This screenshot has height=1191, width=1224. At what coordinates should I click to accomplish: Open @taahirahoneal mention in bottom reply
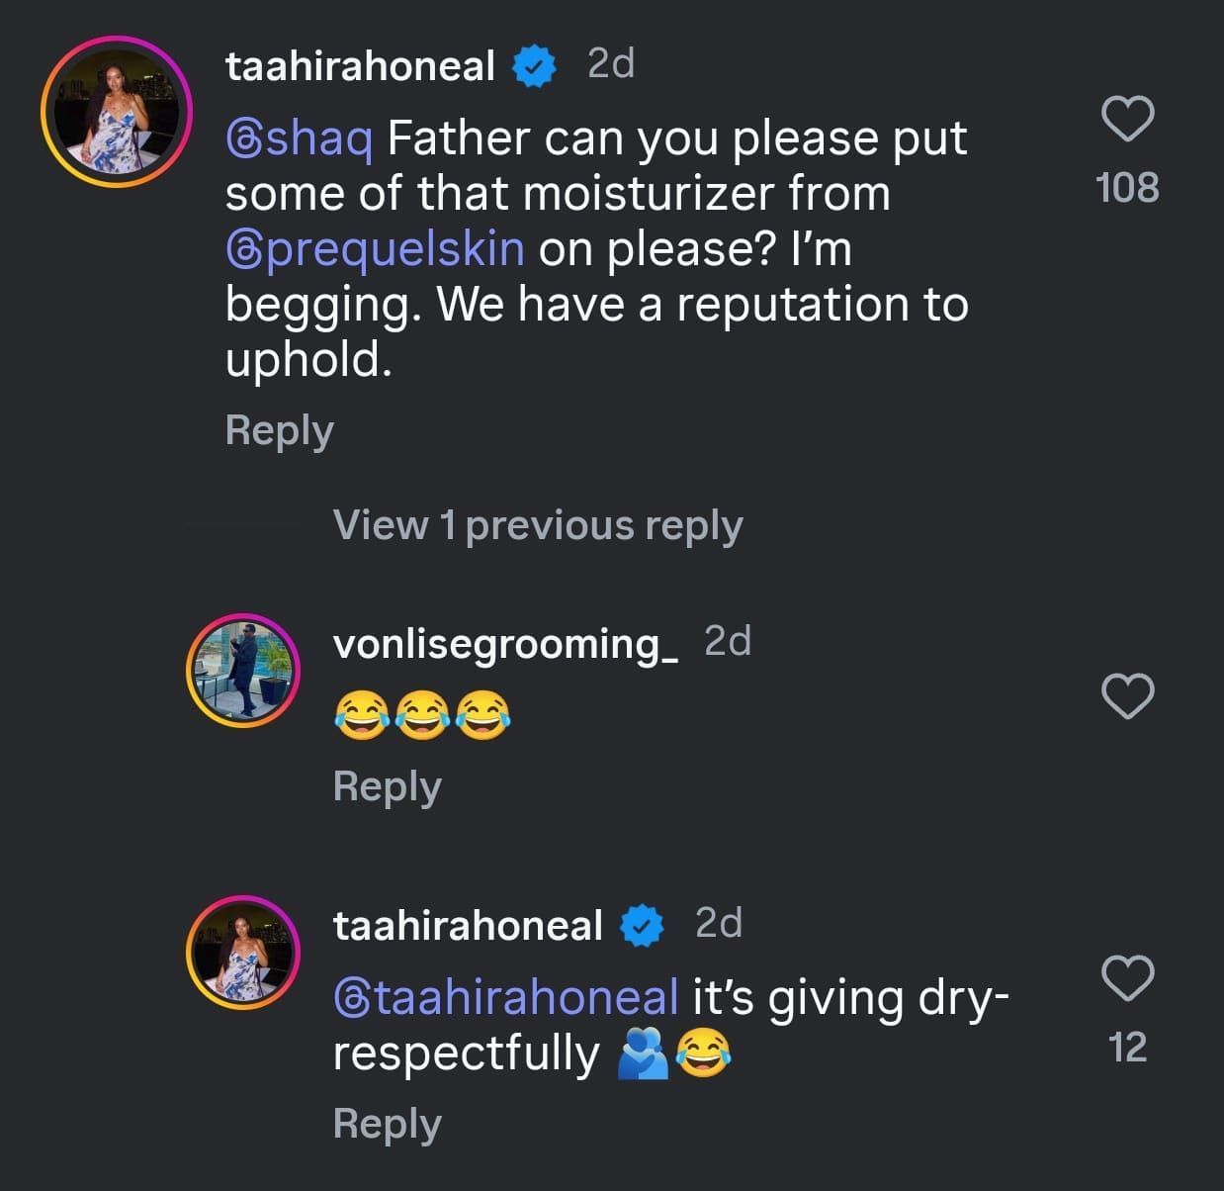point(505,997)
